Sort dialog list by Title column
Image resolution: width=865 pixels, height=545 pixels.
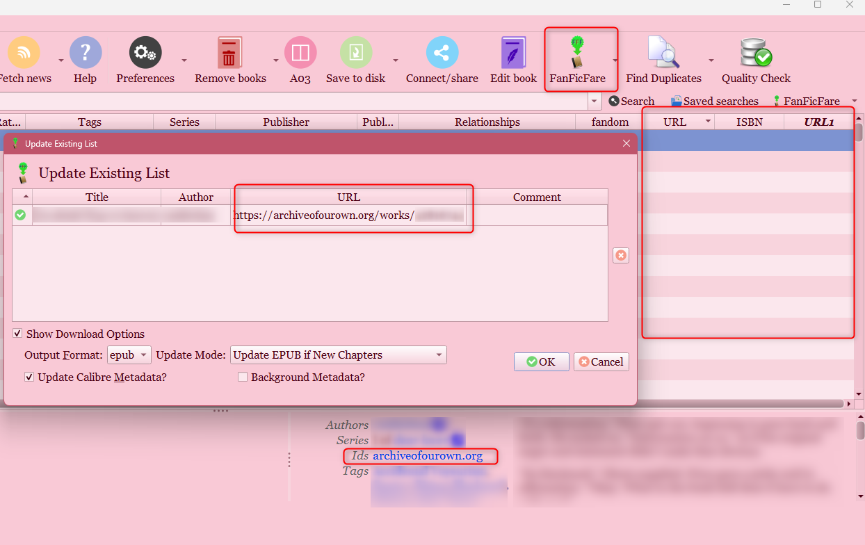(97, 197)
